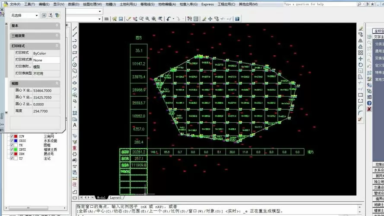Toggle the ZDH layer checkbox

click(12, 154)
